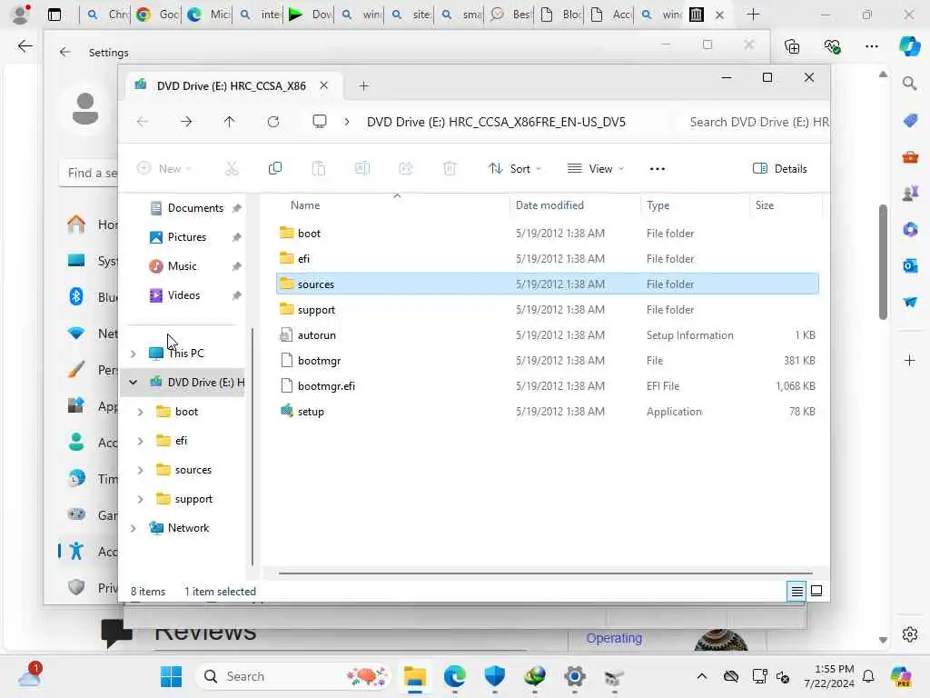Click the address bar path DVD Drive (E:)

[x=496, y=123]
